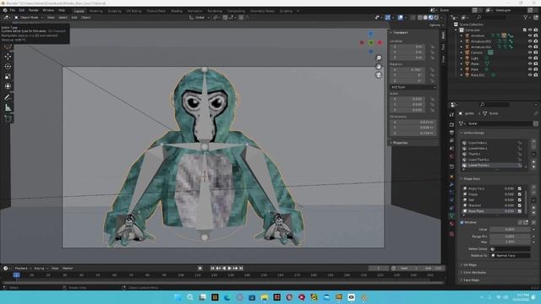Collapse the Transform panel in sidebar
The width and height of the screenshot is (541, 304).
pos(401,32)
